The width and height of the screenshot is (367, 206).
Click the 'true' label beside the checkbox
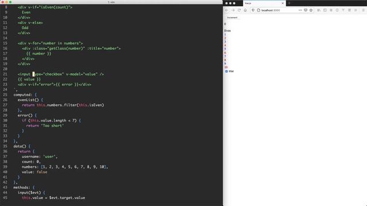pos(231,71)
